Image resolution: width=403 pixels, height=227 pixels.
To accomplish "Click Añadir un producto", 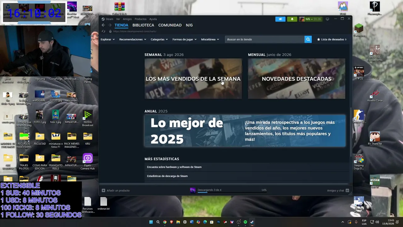I will point(116,190).
